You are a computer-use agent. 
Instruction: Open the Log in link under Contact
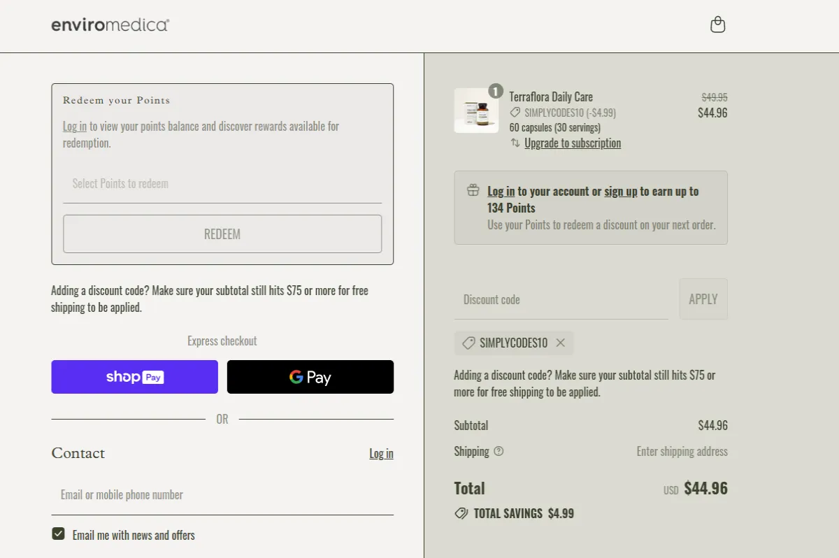(381, 453)
